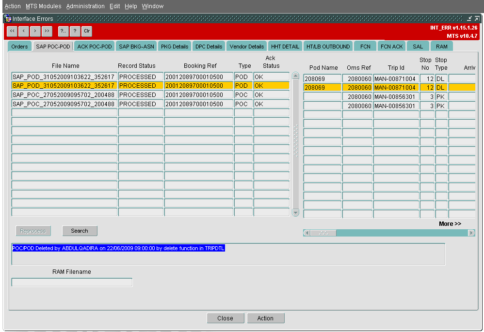Viewport: 484px width, 332px height.
Task: Click the Clr clear toolbar button
Action: (87, 31)
